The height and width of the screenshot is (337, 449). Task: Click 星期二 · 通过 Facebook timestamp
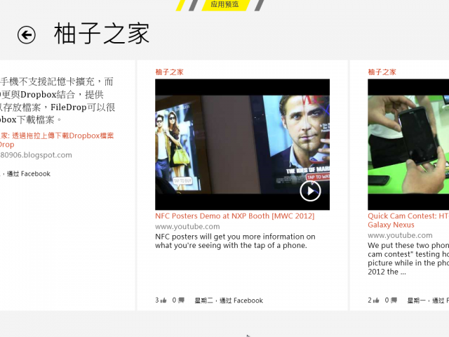pos(229,300)
